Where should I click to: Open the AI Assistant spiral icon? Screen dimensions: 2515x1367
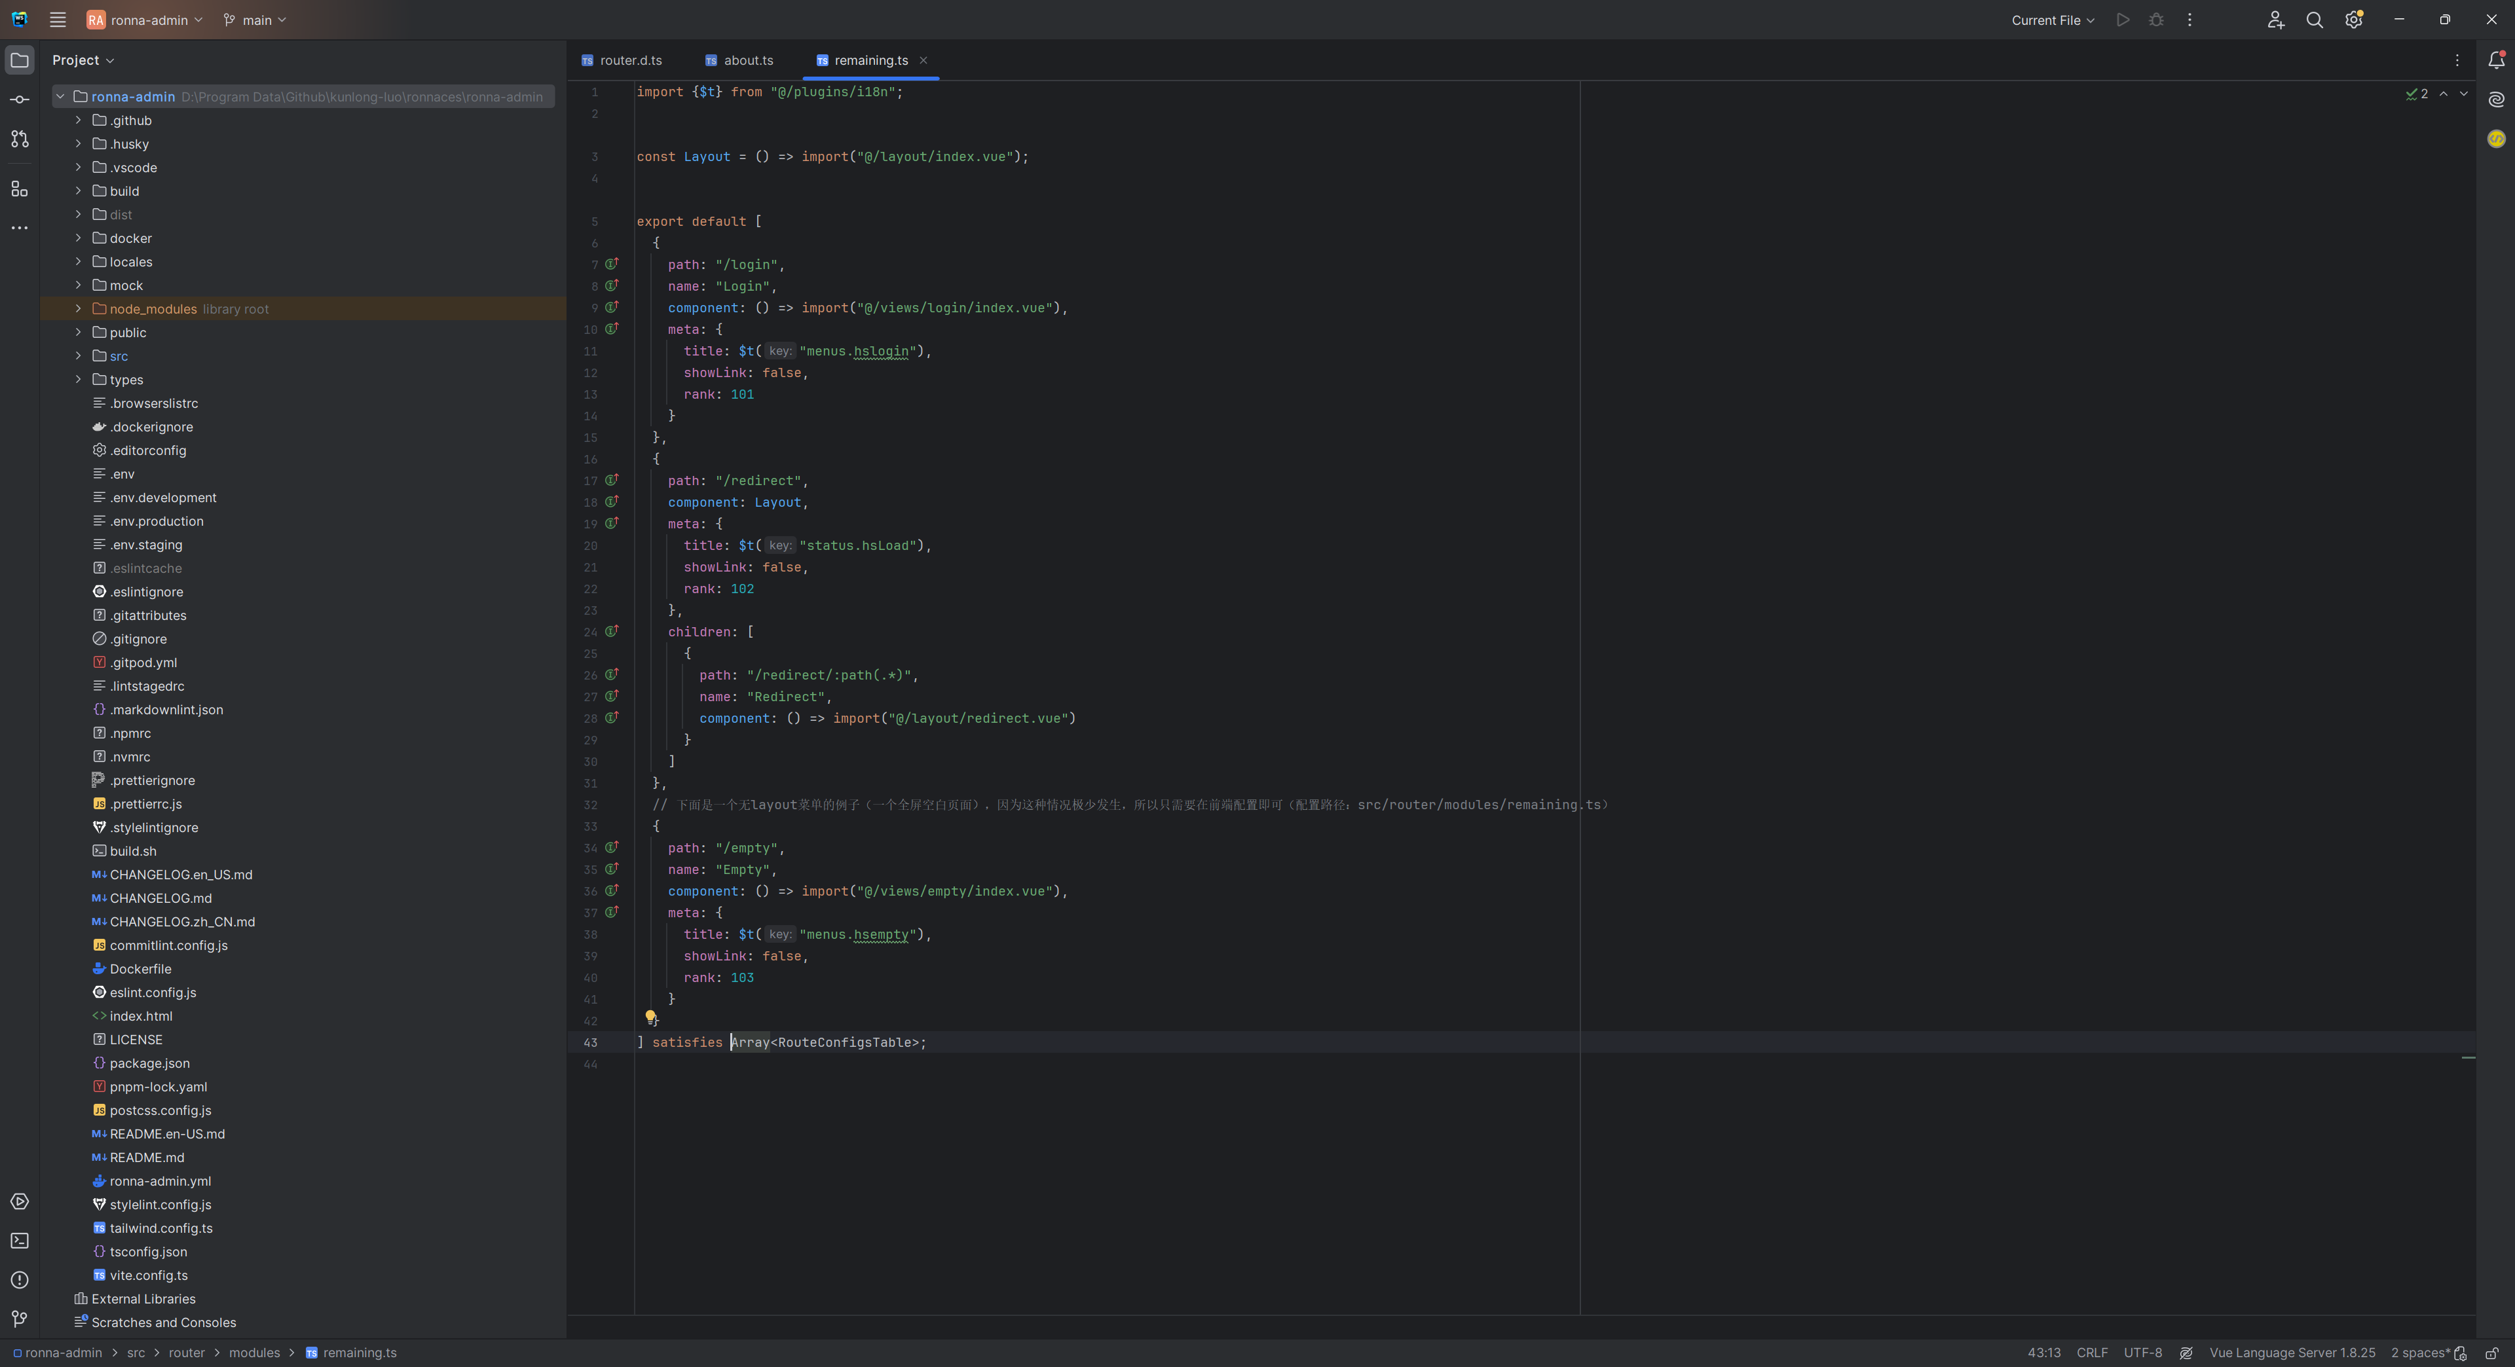pos(2497,100)
